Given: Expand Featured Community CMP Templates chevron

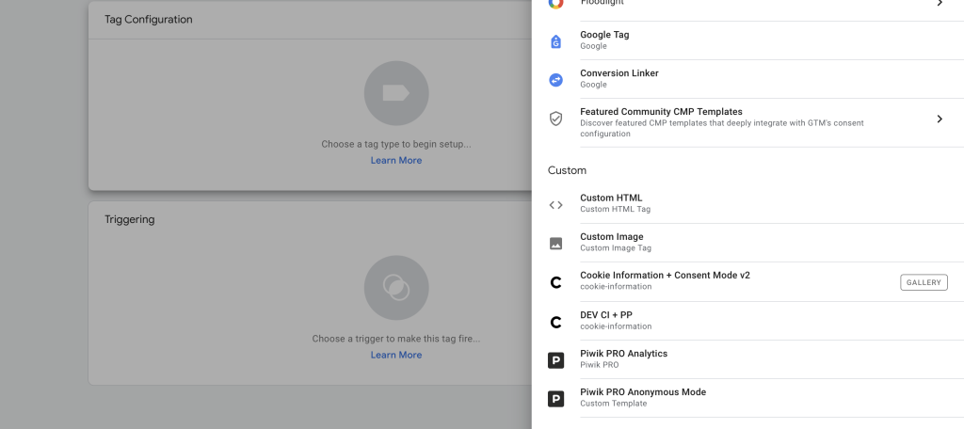Looking at the screenshot, I should [x=940, y=119].
